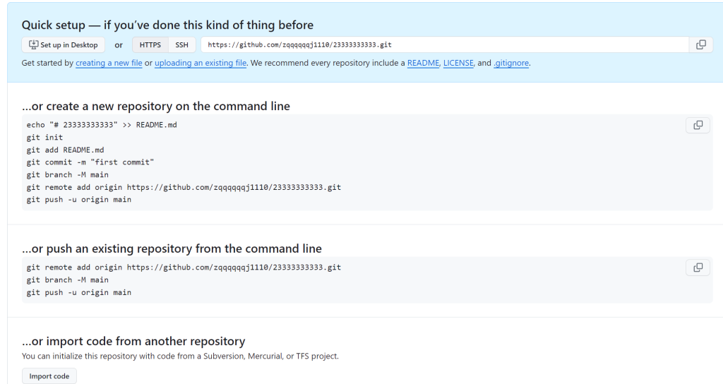Click the git commit first commit line

click(x=90, y=162)
